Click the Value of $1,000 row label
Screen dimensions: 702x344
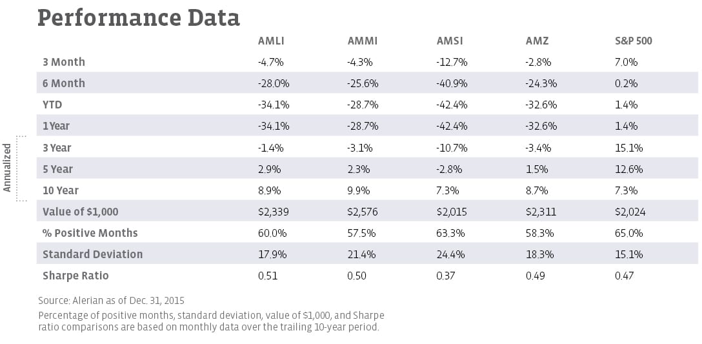(x=81, y=212)
